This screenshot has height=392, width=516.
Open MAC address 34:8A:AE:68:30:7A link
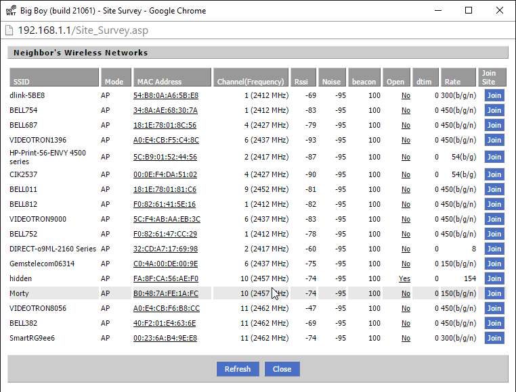pyautogui.click(x=165, y=110)
